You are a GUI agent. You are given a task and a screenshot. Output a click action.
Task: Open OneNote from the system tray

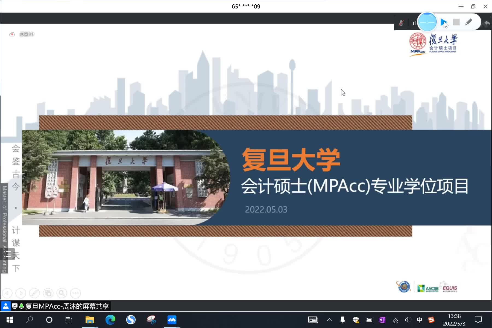coord(382,320)
